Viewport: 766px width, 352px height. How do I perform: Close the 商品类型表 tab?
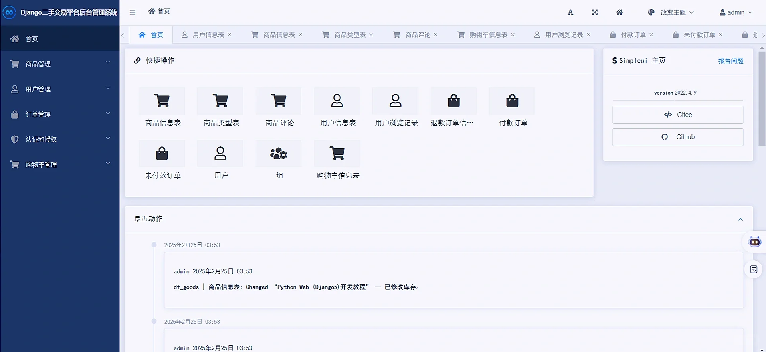[x=371, y=35]
